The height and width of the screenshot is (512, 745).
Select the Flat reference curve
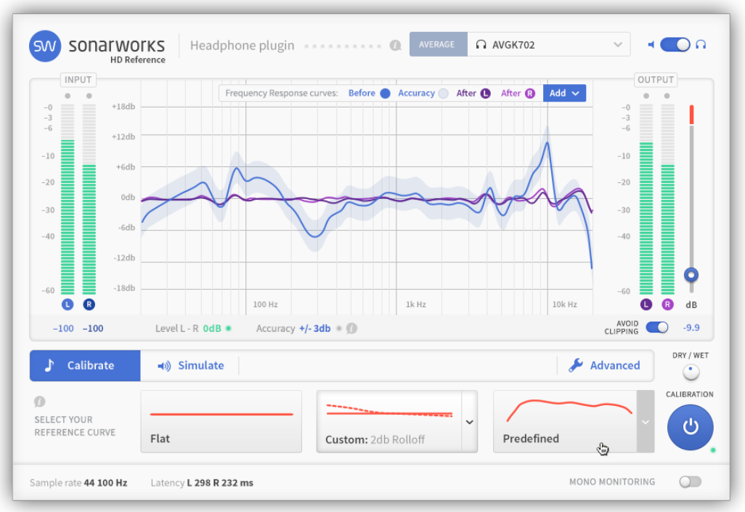(x=221, y=422)
